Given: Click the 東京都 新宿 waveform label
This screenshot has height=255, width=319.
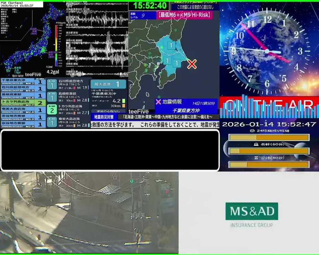Looking at the screenshot, I should (72, 33).
